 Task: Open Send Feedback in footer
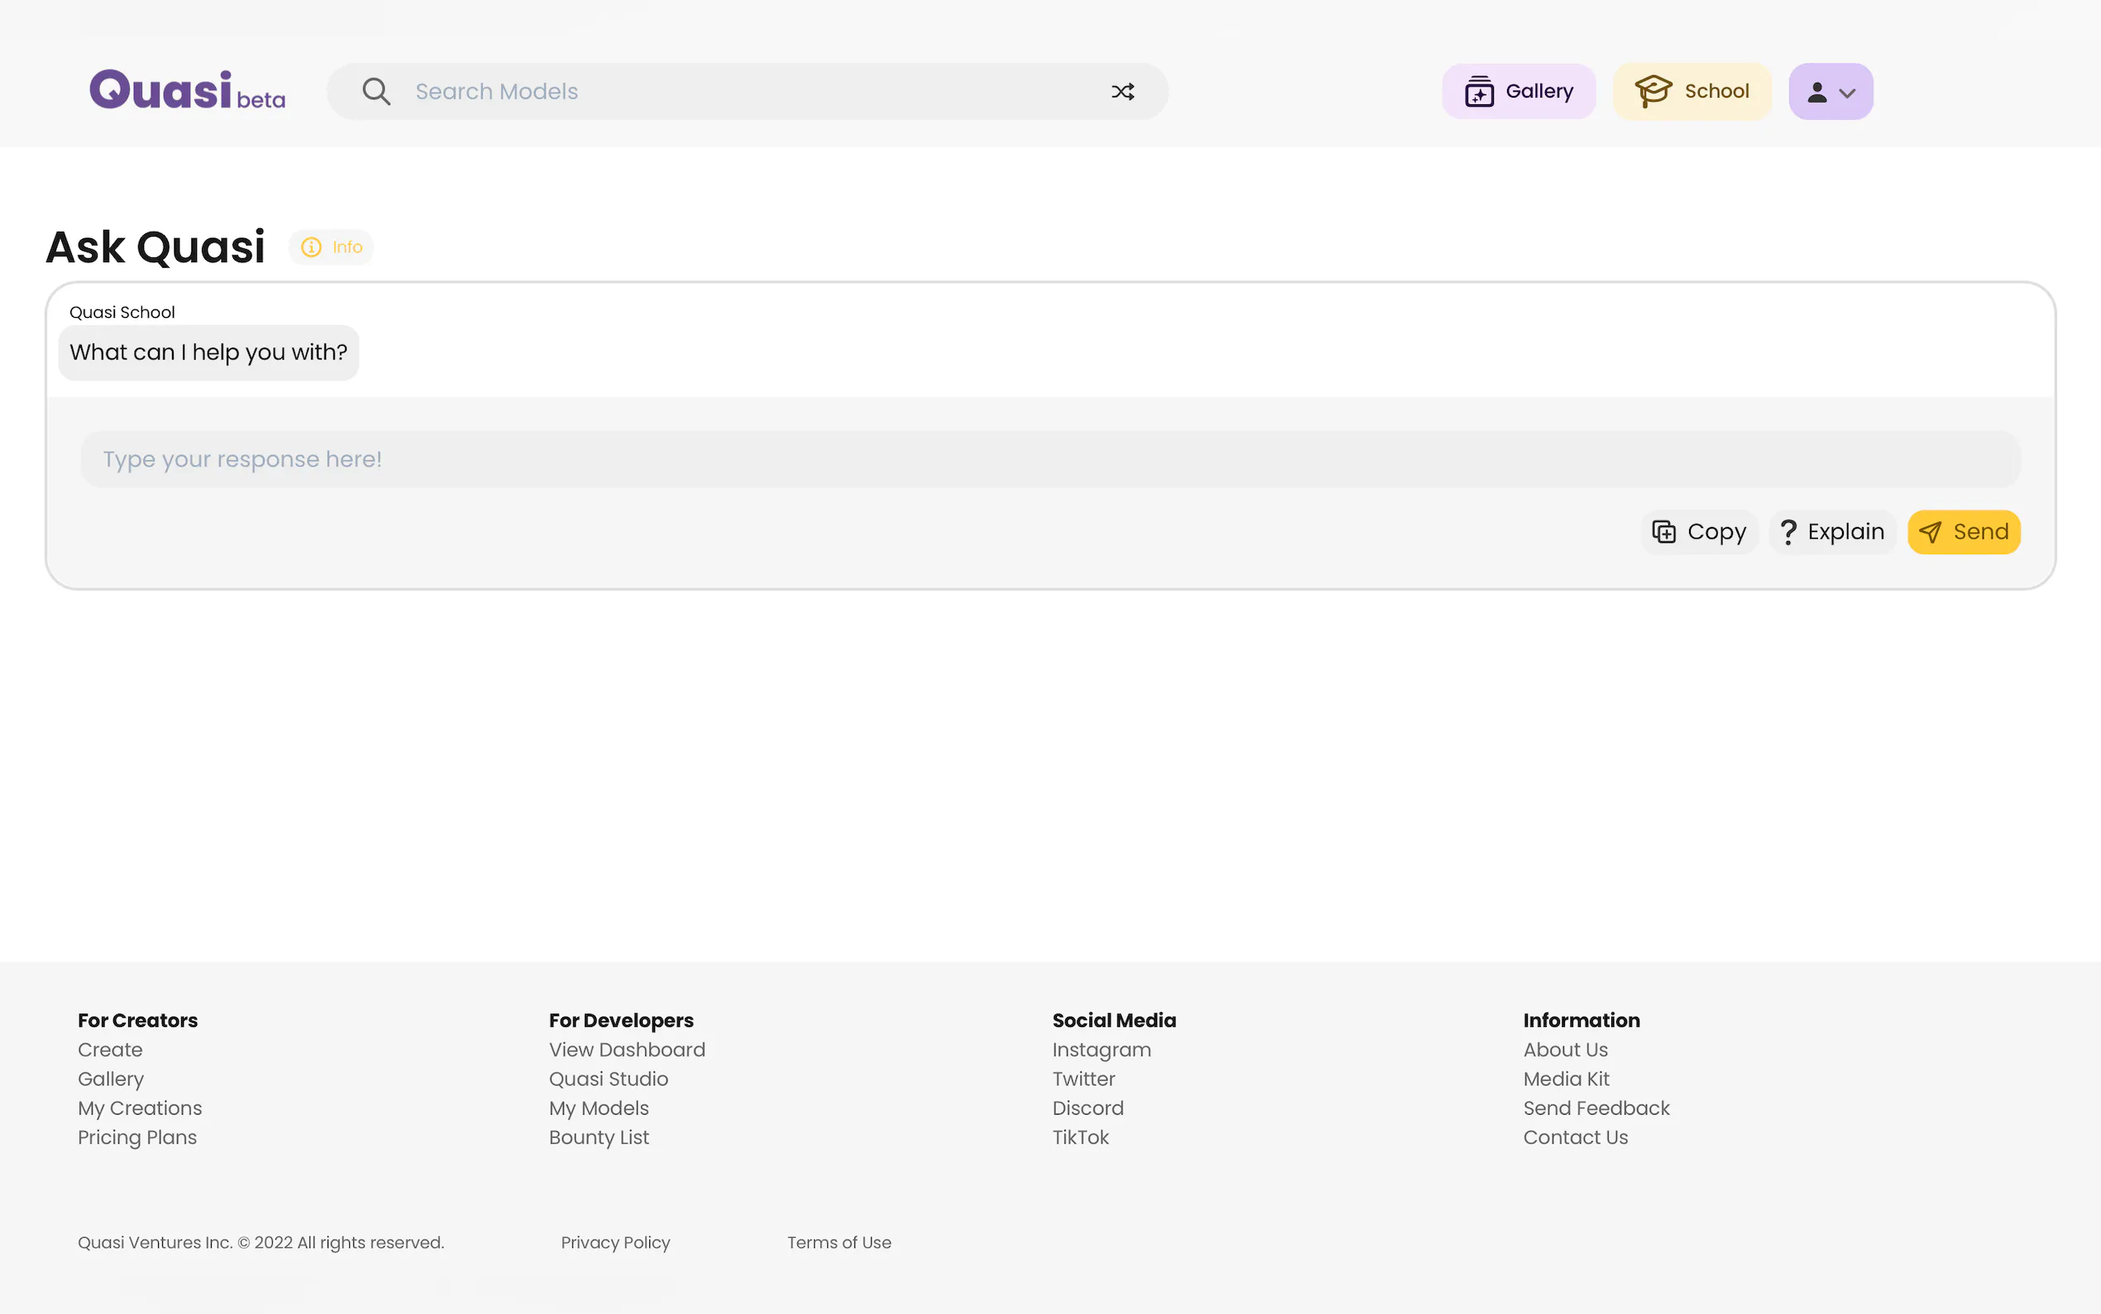coord(1596,1108)
